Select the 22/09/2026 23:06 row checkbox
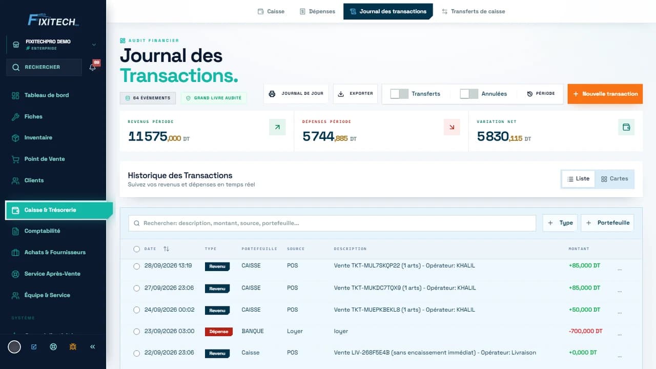This screenshot has height=369, width=656. tap(136, 354)
